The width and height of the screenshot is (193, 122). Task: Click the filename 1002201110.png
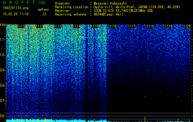(16, 8)
